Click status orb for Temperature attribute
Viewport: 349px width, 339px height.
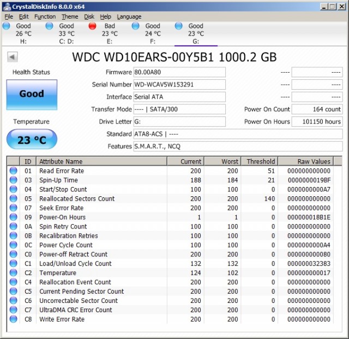tap(13, 272)
